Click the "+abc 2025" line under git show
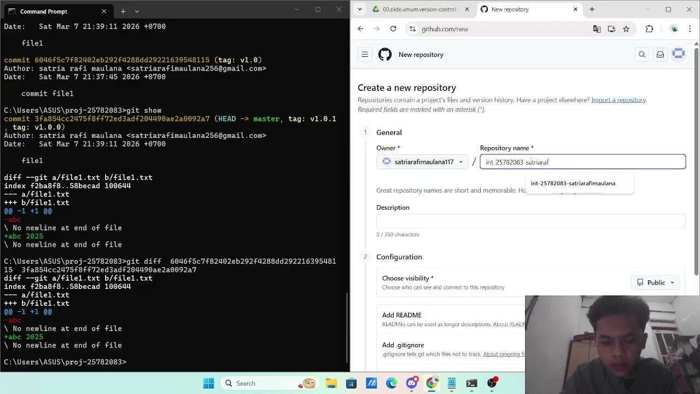 (x=24, y=236)
